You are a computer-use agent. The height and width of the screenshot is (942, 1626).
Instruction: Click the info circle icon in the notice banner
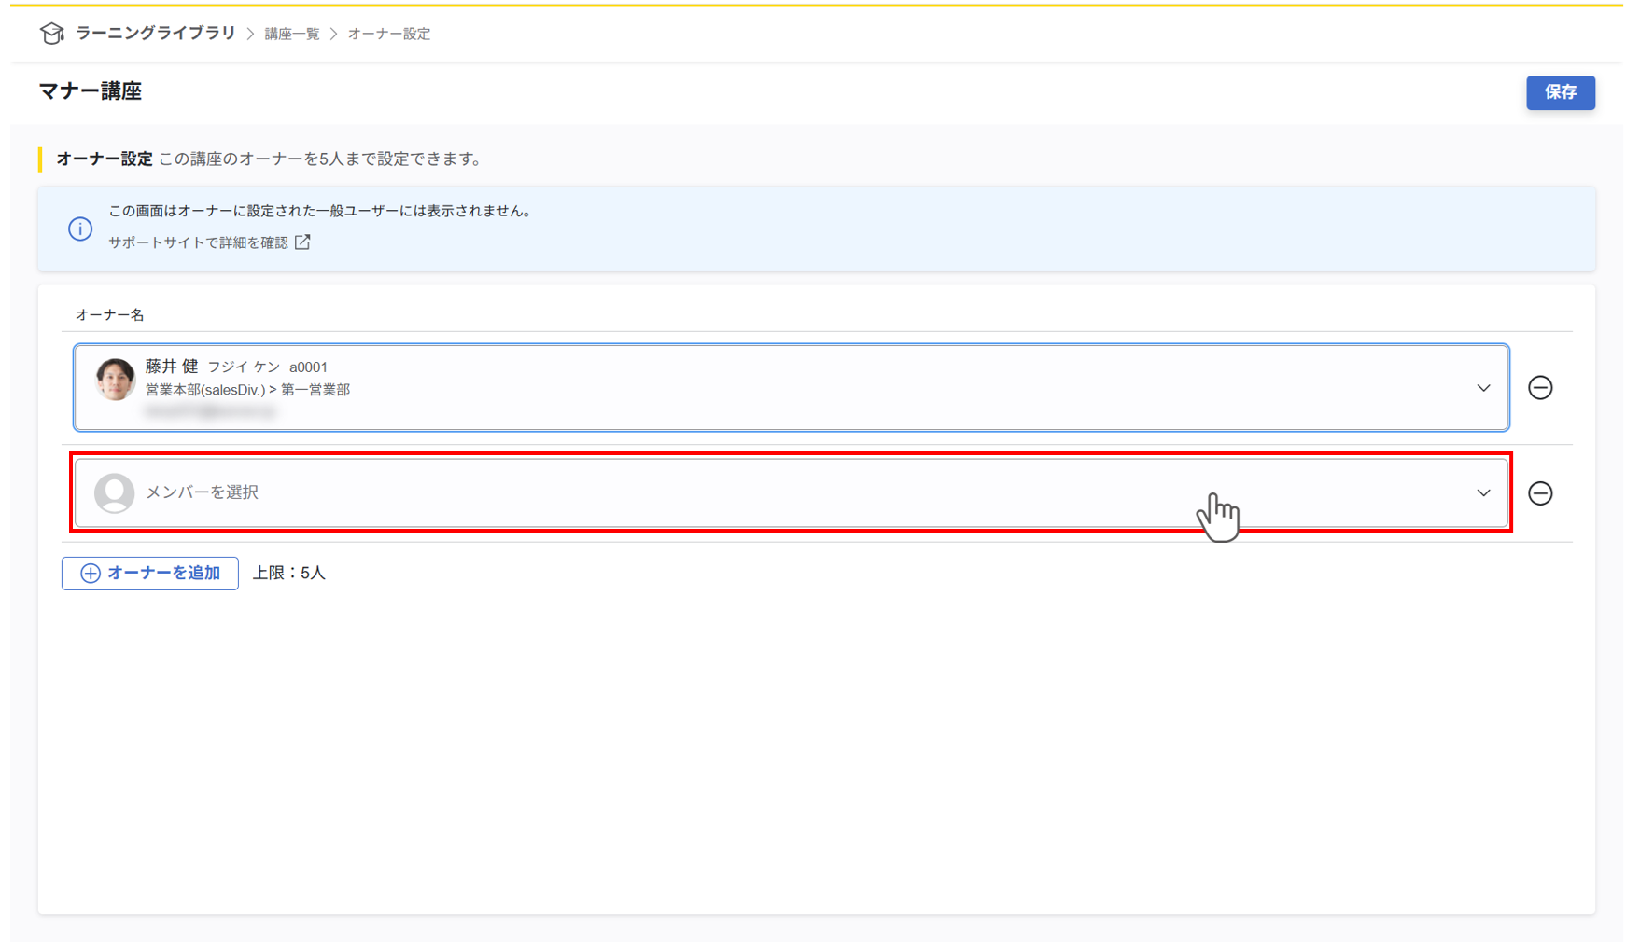(x=80, y=229)
